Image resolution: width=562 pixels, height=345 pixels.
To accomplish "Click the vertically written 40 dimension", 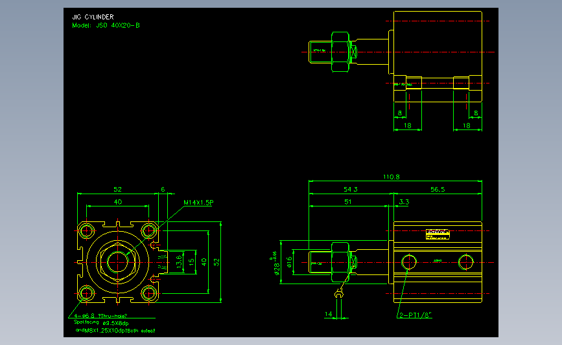I will tap(204, 262).
